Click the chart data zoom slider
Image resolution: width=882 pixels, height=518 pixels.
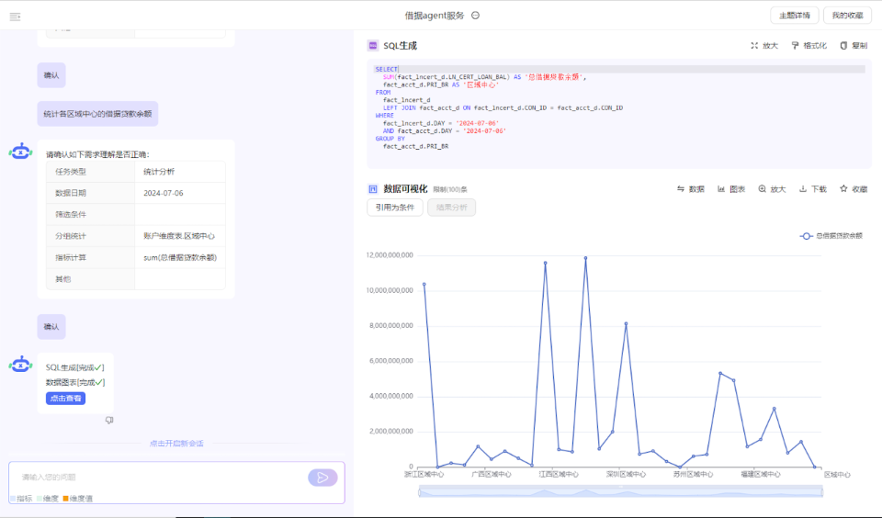click(620, 492)
